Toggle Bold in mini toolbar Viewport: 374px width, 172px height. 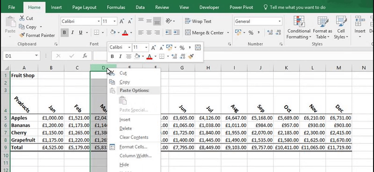tap(112, 57)
